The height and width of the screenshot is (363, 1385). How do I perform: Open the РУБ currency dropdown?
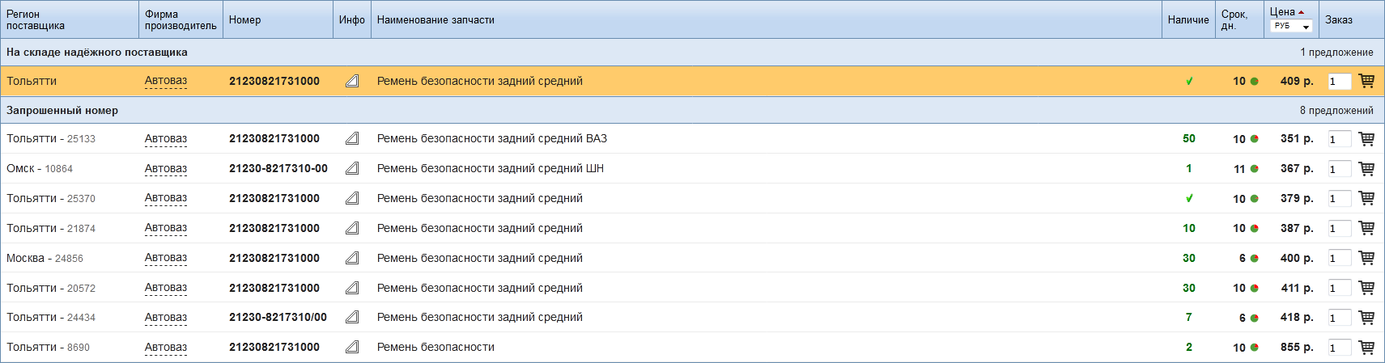coord(1291,27)
